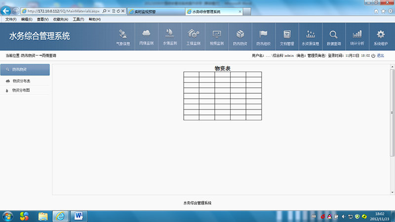This screenshot has height=222, width=395.
Task: Open the 防汛组织 flag icon
Action: pos(263,37)
